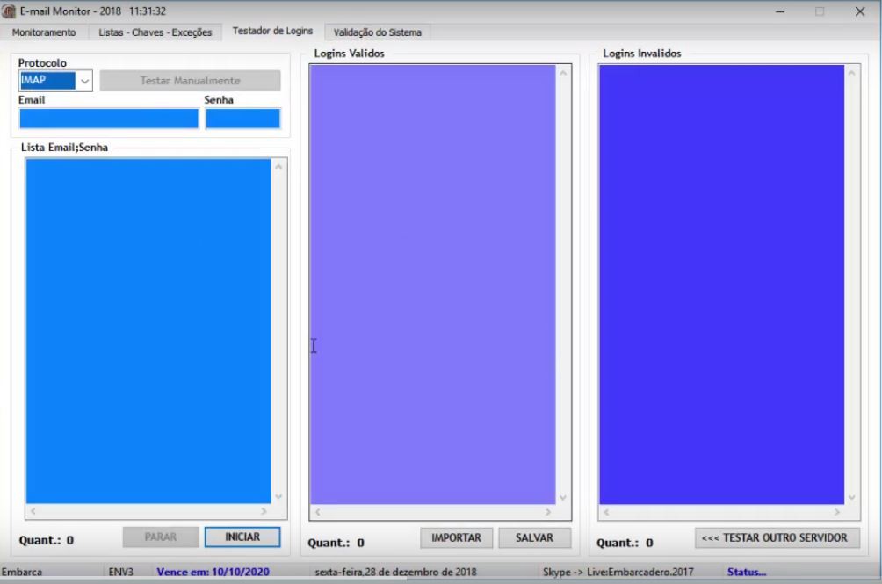This screenshot has width=882, height=584.
Task: Click scroll down arrow in Logins Validos list
Action: pos(563,496)
